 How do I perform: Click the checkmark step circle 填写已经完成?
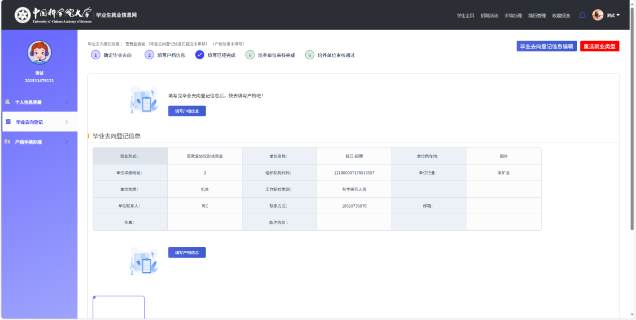click(200, 55)
